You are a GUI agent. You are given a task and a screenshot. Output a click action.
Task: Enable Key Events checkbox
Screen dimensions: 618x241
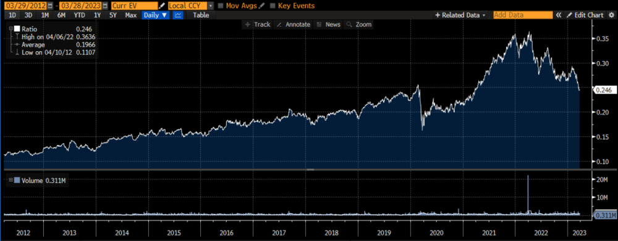[273, 6]
